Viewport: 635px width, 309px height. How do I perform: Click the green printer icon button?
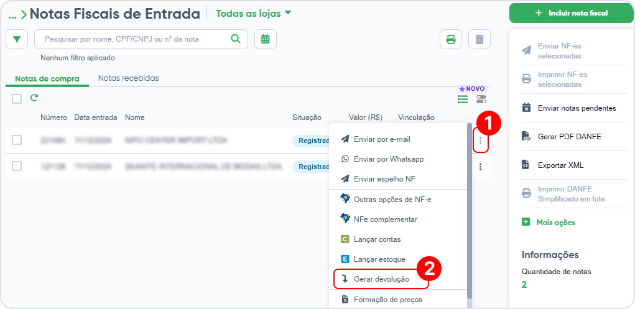[451, 39]
